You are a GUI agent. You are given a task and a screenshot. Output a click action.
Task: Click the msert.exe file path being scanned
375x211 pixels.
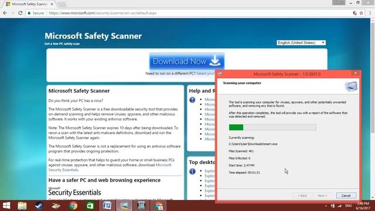click(253, 144)
